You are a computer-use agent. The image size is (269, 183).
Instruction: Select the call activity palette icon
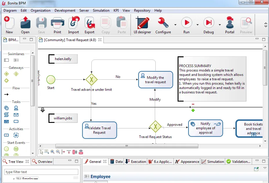click(x=6, y=135)
